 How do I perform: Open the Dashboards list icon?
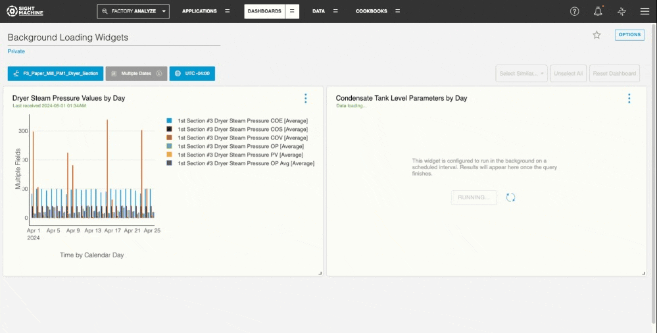292,11
